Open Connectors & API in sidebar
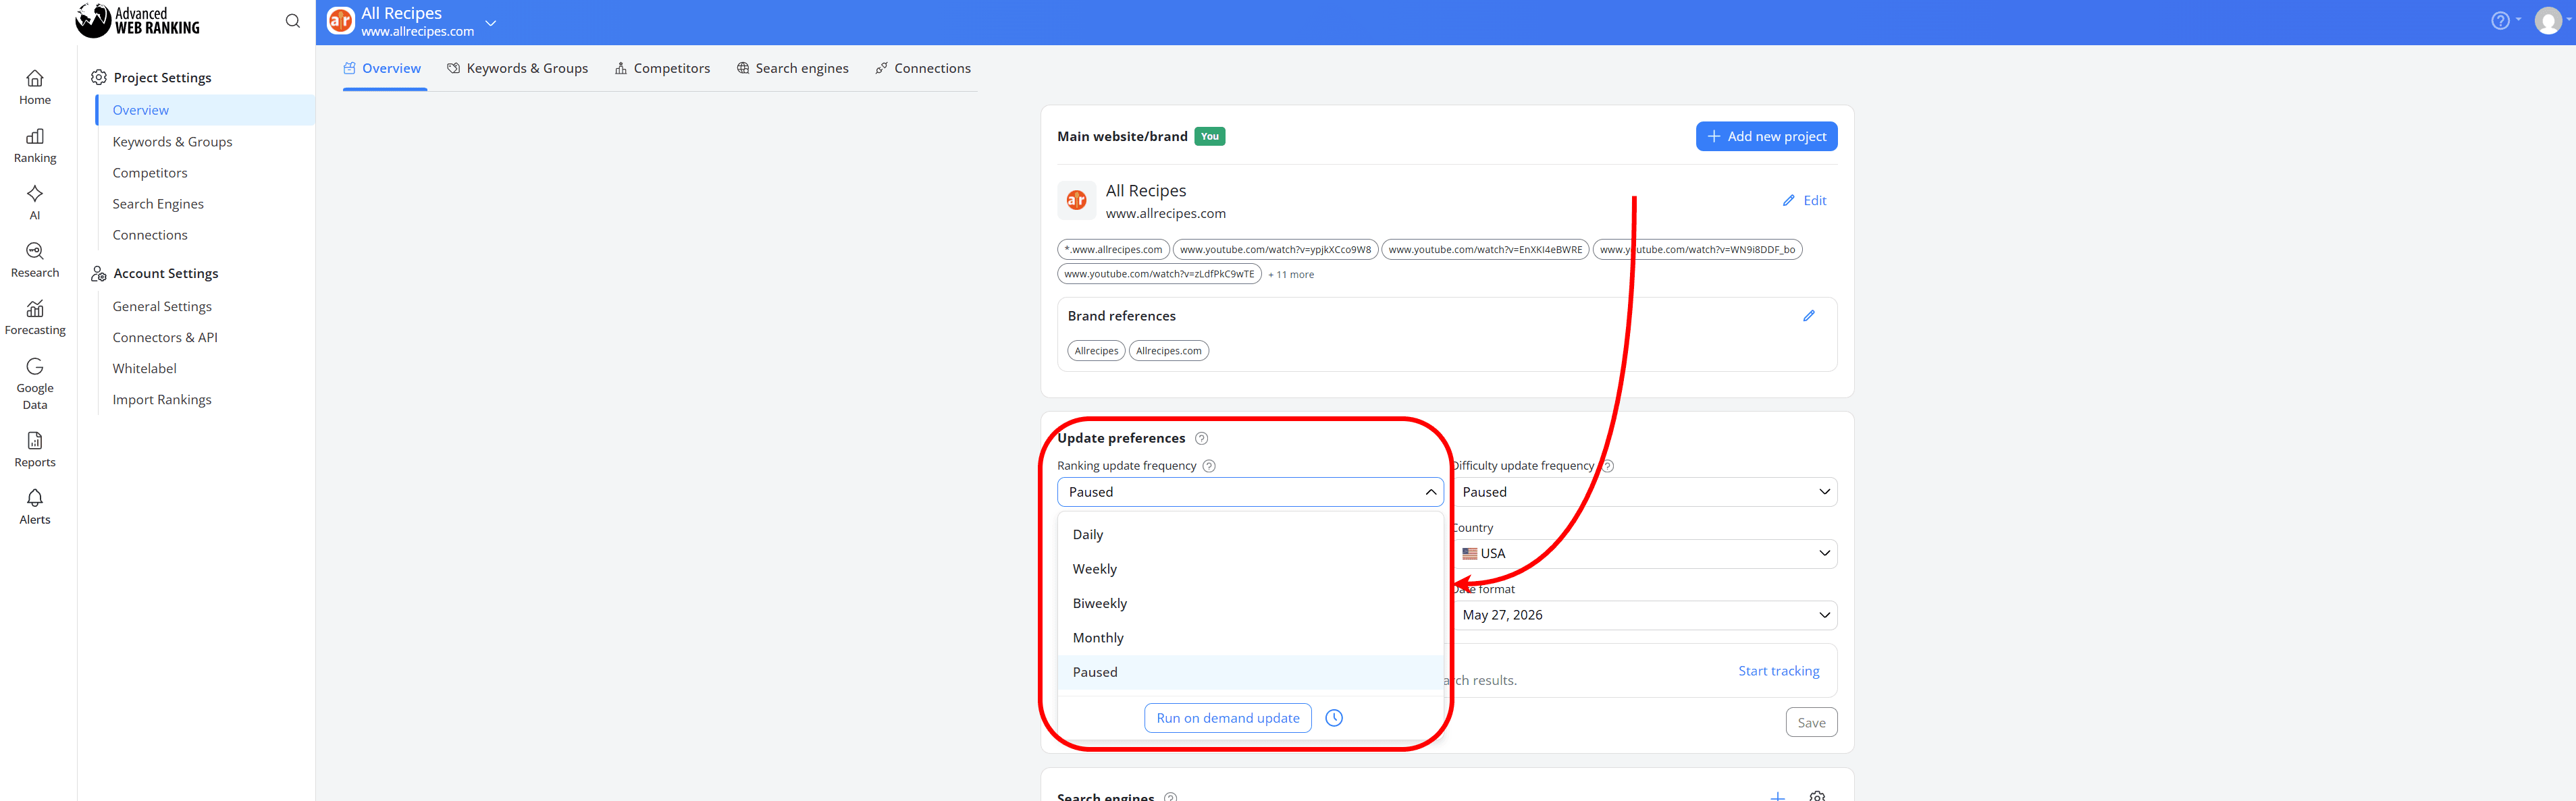 pos(165,338)
